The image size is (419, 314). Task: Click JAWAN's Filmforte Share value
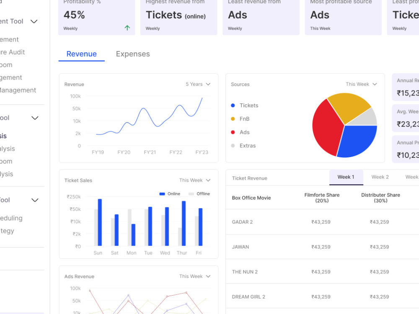click(321, 247)
